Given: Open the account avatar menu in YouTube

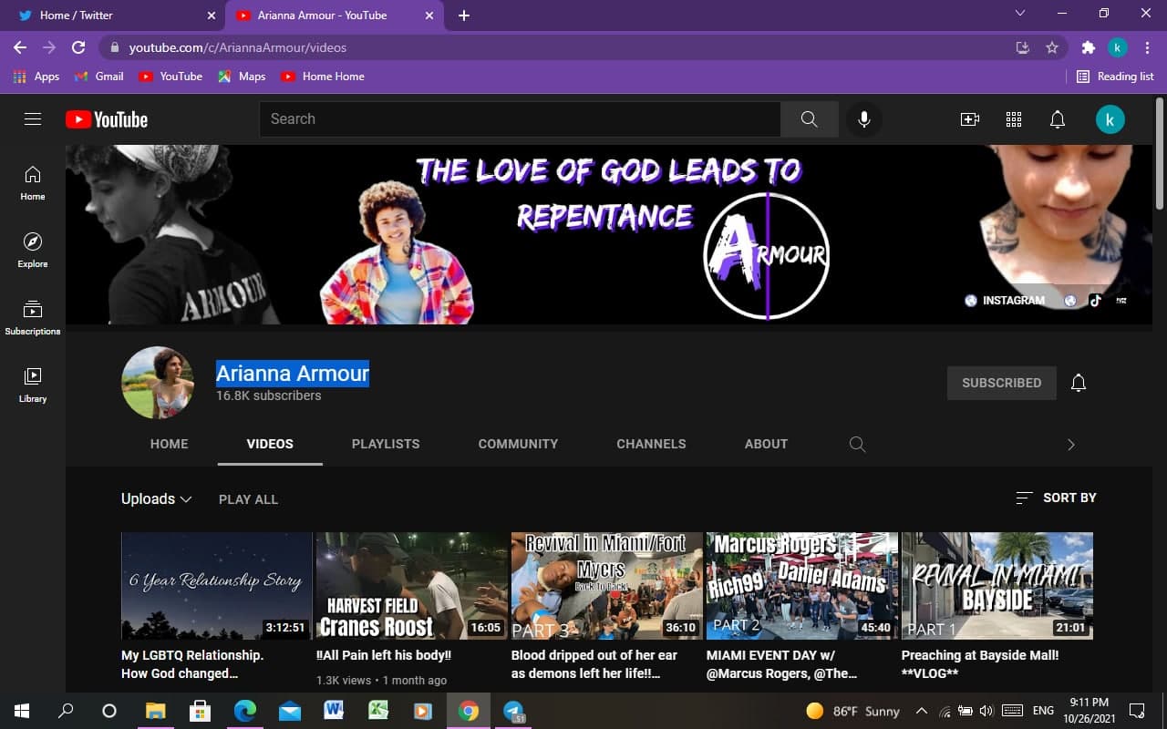Looking at the screenshot, I should [x=1110, y=119].
